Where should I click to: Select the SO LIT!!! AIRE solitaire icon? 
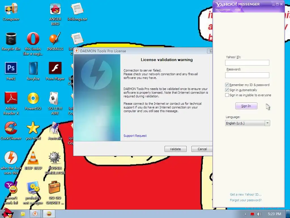(x=55, y=103)
